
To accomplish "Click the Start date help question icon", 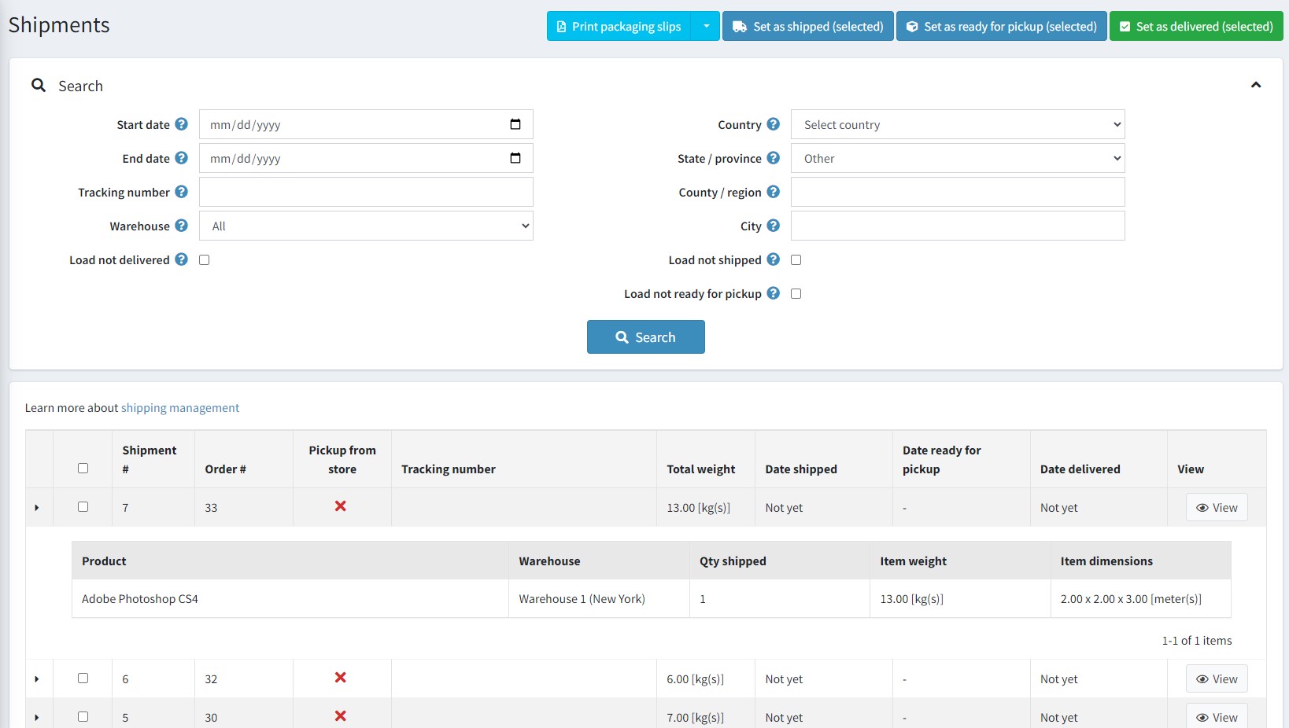I will tap(181, 124).
